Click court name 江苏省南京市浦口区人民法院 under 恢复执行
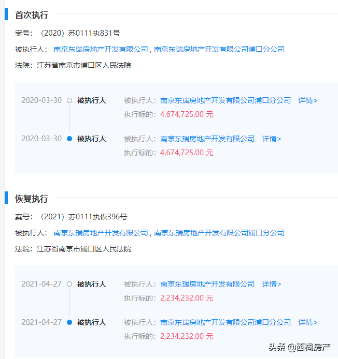The width and height of the screenshot is (338, 359). click(x=84, y=249)
